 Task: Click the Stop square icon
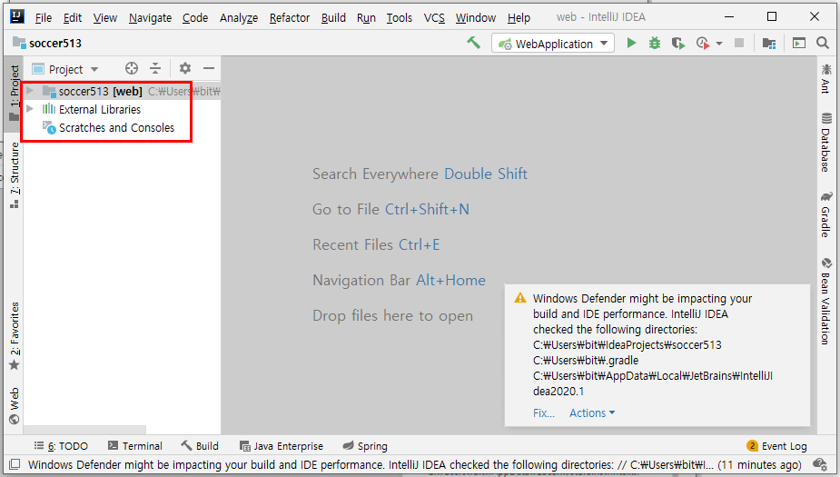(739, 43)
